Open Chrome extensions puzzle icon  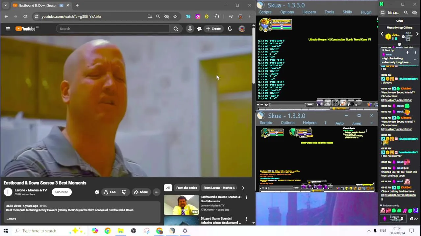pos(217,16)
